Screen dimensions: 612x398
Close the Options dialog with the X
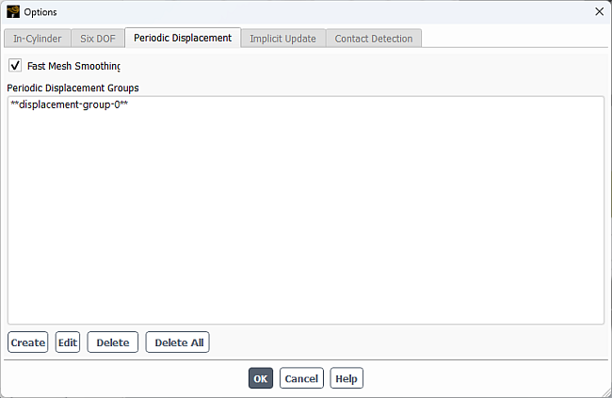coord(599,11)
